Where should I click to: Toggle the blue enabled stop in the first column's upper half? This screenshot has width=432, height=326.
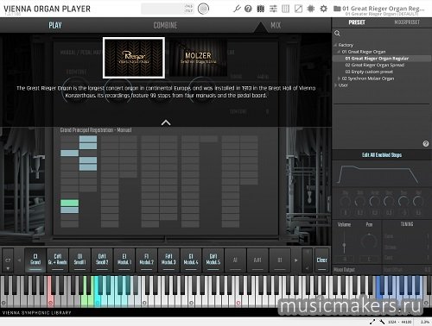69,154
